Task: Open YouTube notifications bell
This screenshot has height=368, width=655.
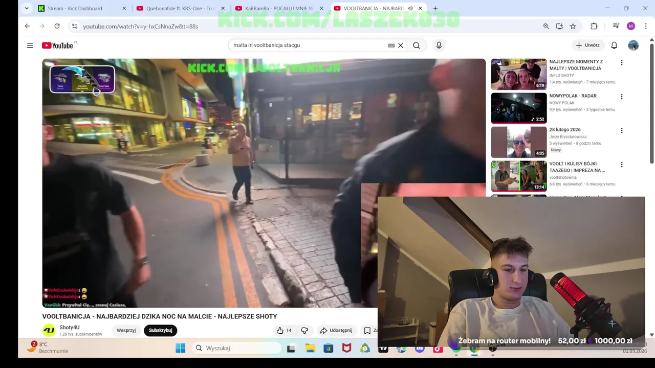Action: click(614, 45)
